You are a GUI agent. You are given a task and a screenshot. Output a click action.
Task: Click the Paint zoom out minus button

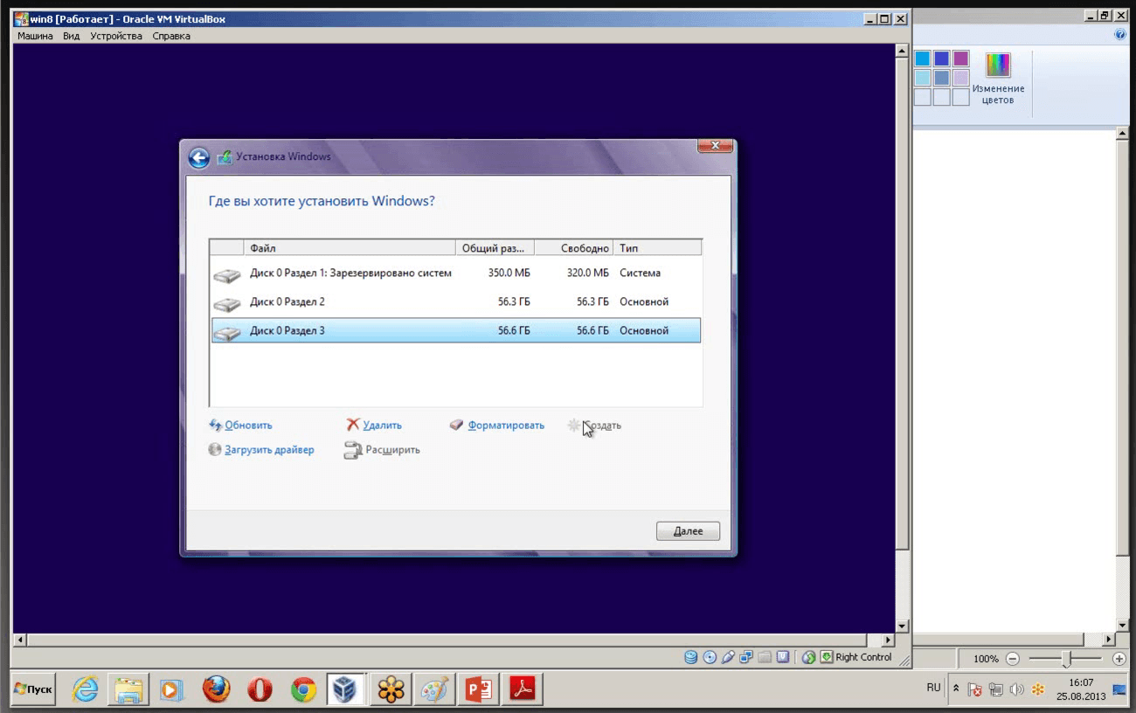click(x=1013, y=659)
